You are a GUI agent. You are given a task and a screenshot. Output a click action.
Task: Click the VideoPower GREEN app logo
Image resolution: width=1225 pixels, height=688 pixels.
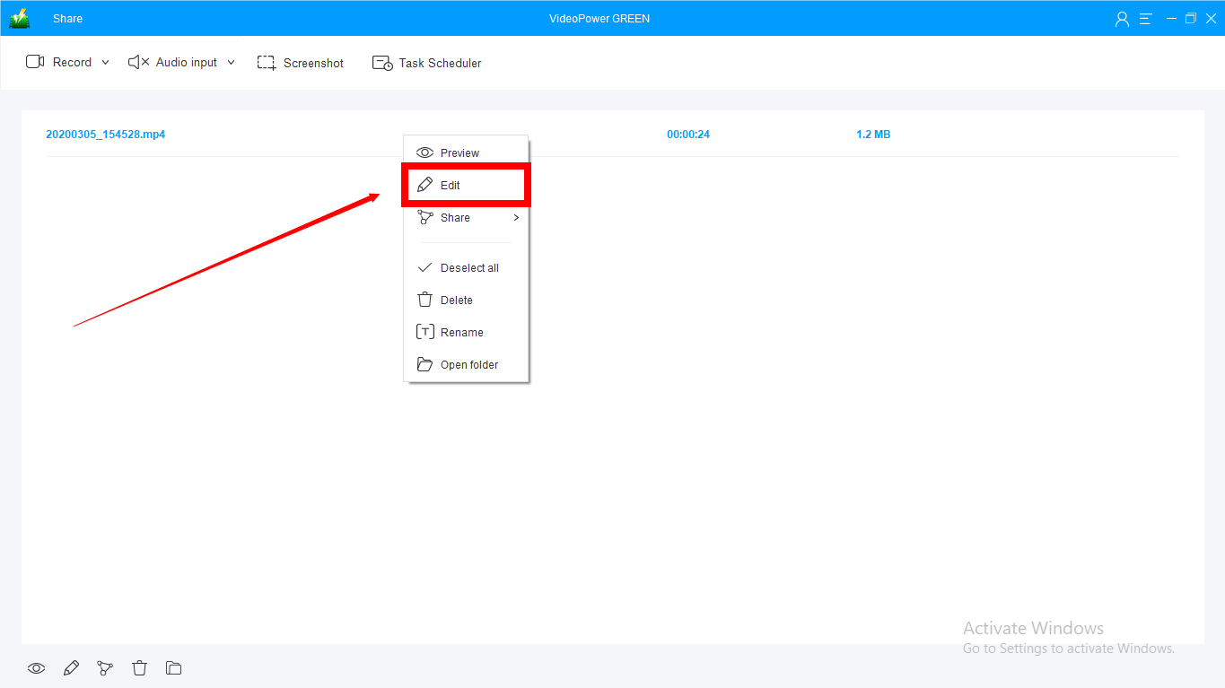[x=20, y=19]
